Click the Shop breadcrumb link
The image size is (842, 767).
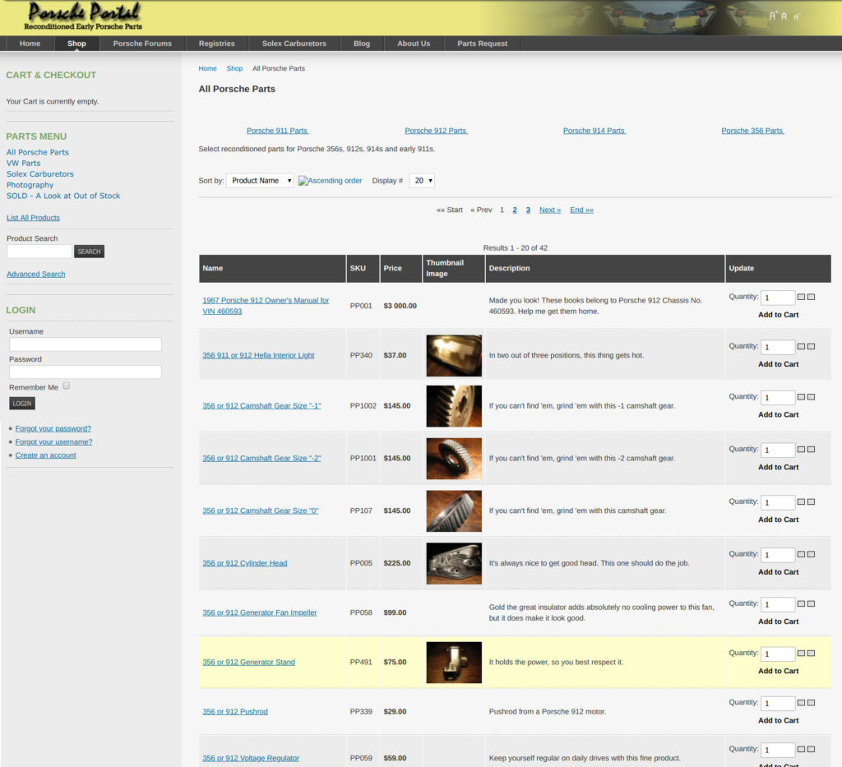click(234, 69)
